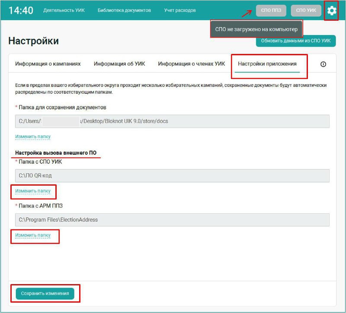346x313 pixels.
Task: Change folder for saving documents
Action: pos(33,137)
